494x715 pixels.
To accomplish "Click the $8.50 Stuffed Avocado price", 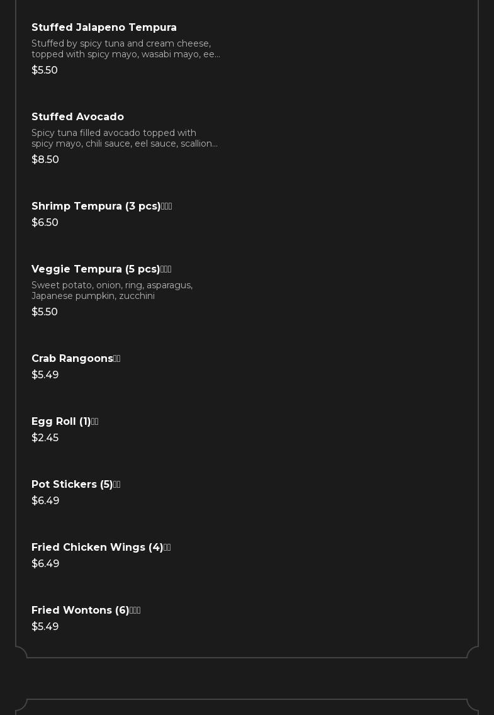I will coord(45,160).
